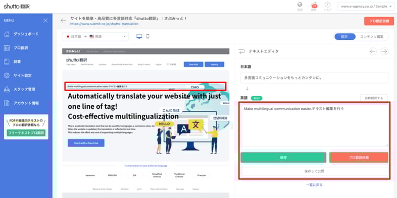Image resolution: width=397 pixels, height=198 pixels.
Task: Click shutto翻訳 logo inside the page preview
Action: click(x=76, y=60)
